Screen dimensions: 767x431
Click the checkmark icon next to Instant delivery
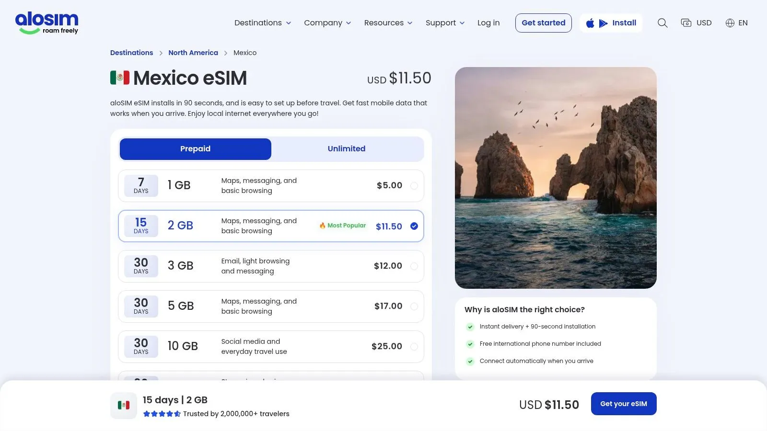click(470, 327)
